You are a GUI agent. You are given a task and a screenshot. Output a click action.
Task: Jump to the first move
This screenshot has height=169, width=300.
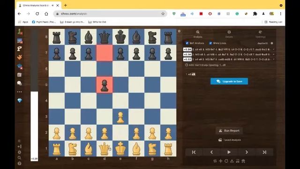(x=194, y=152)
